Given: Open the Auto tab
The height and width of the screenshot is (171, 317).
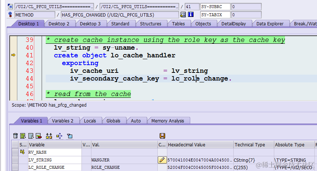Looking at the screenshot, I should 136,121.
